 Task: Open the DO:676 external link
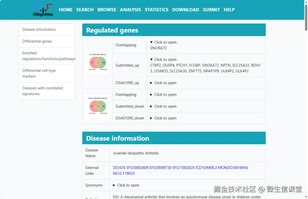pyautogui.click(x=119, y=168)
